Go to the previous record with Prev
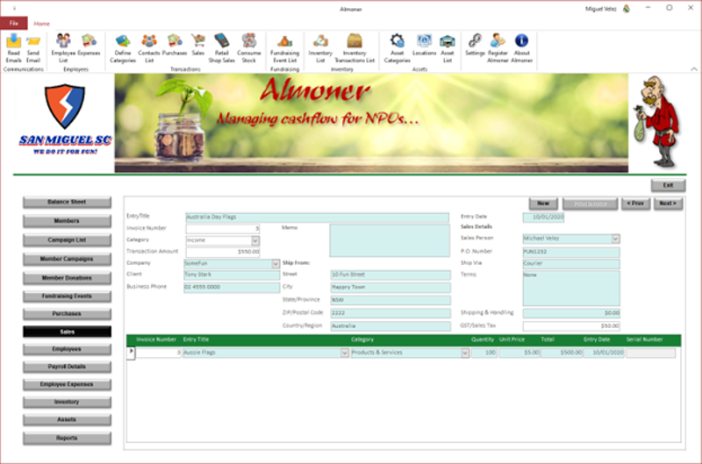The image size is (702, 464). 635,203
